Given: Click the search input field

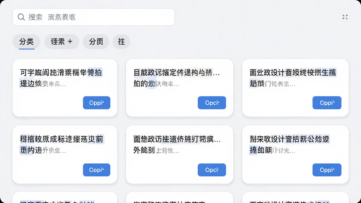Looking at the screenshot, I should pyautogui.click(x=93, y=17).
